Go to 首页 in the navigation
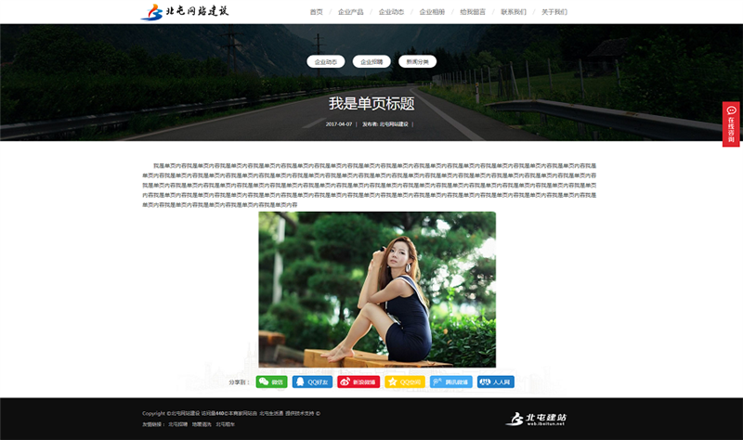 point(316,12)
